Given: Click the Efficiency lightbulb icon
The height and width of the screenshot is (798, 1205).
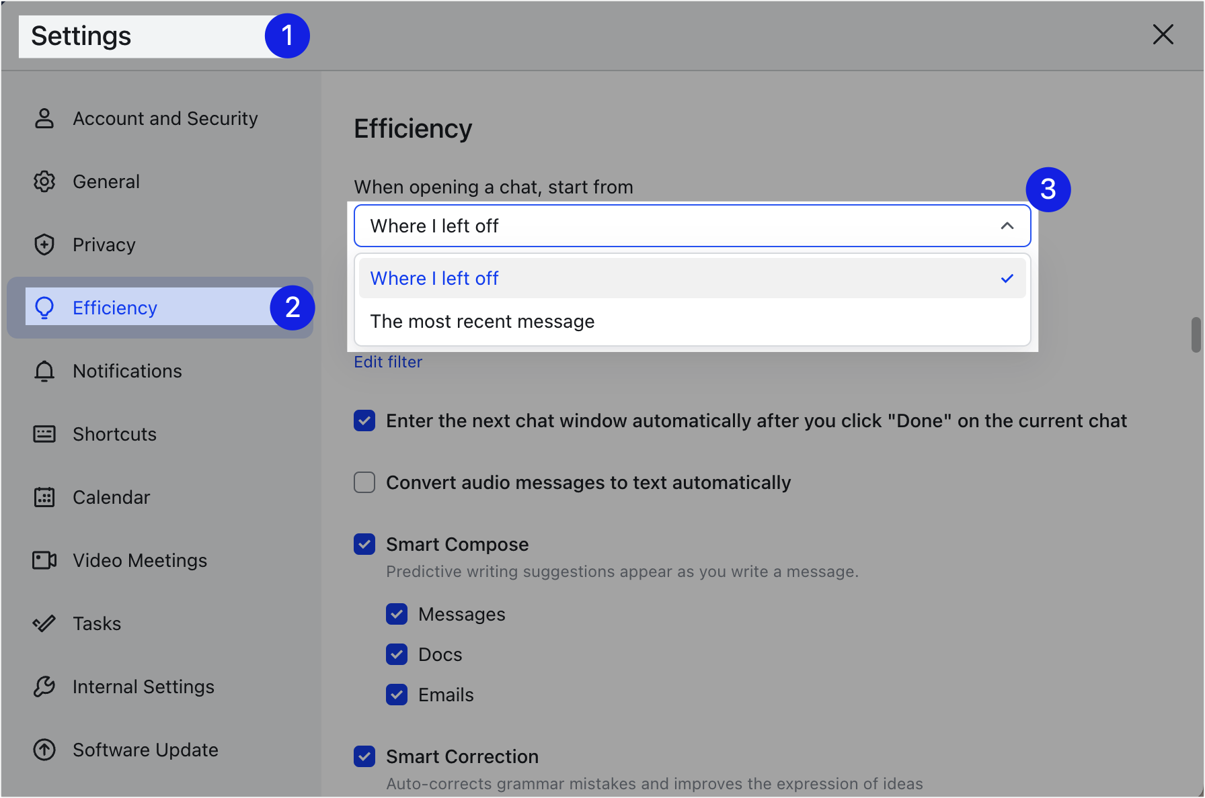Looking at the screenshot, I should [x=44, y=308].
